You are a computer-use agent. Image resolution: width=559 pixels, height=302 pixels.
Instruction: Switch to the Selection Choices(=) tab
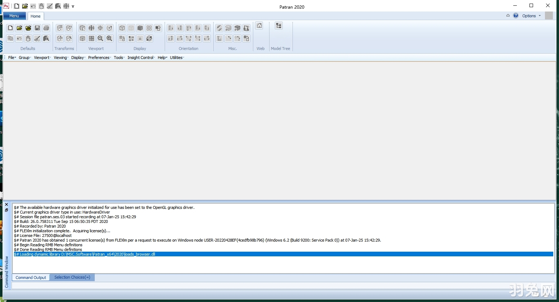[x=72, y=277]
